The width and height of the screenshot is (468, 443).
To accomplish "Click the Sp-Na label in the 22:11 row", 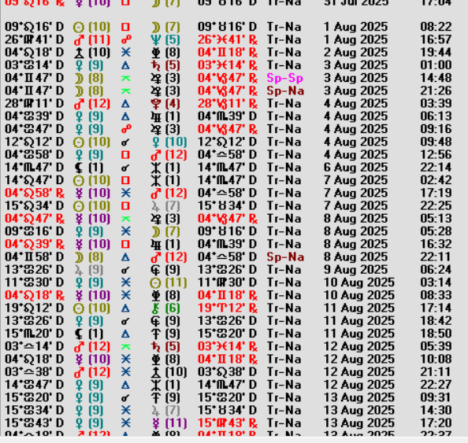I will coord(285,257).
